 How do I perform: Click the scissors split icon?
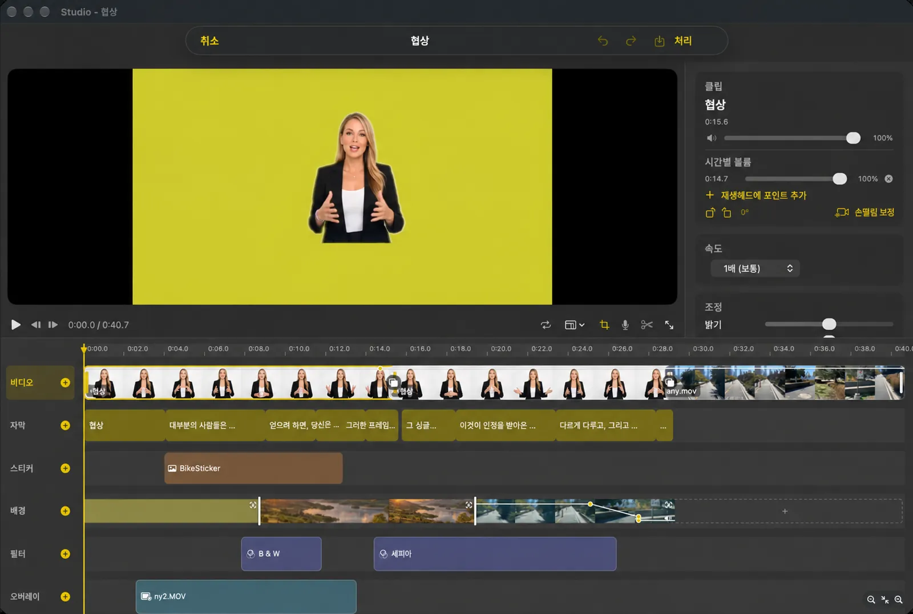pos(647,324)
